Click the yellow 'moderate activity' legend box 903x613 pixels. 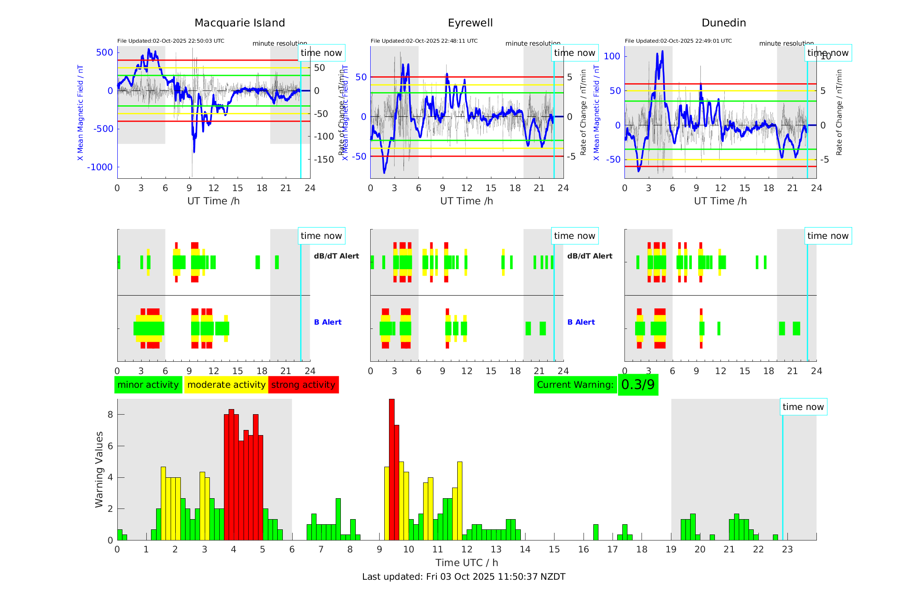point(226,385)
